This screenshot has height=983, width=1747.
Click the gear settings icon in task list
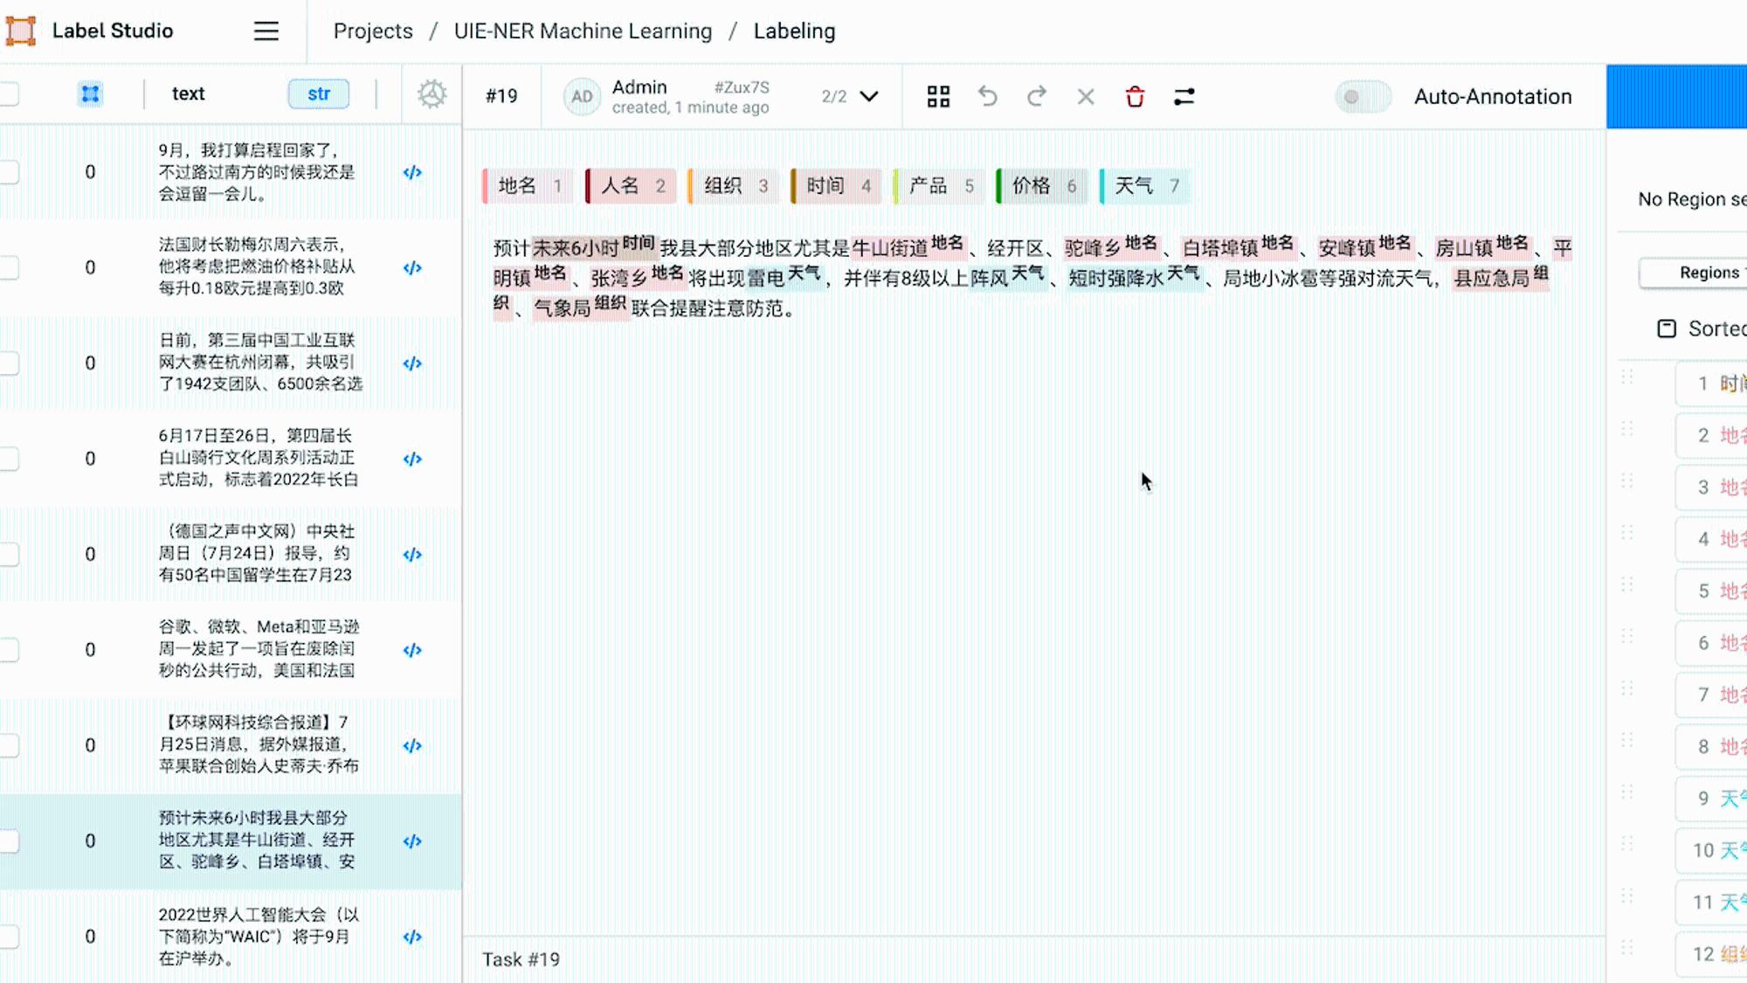click(x=432, y=93)
